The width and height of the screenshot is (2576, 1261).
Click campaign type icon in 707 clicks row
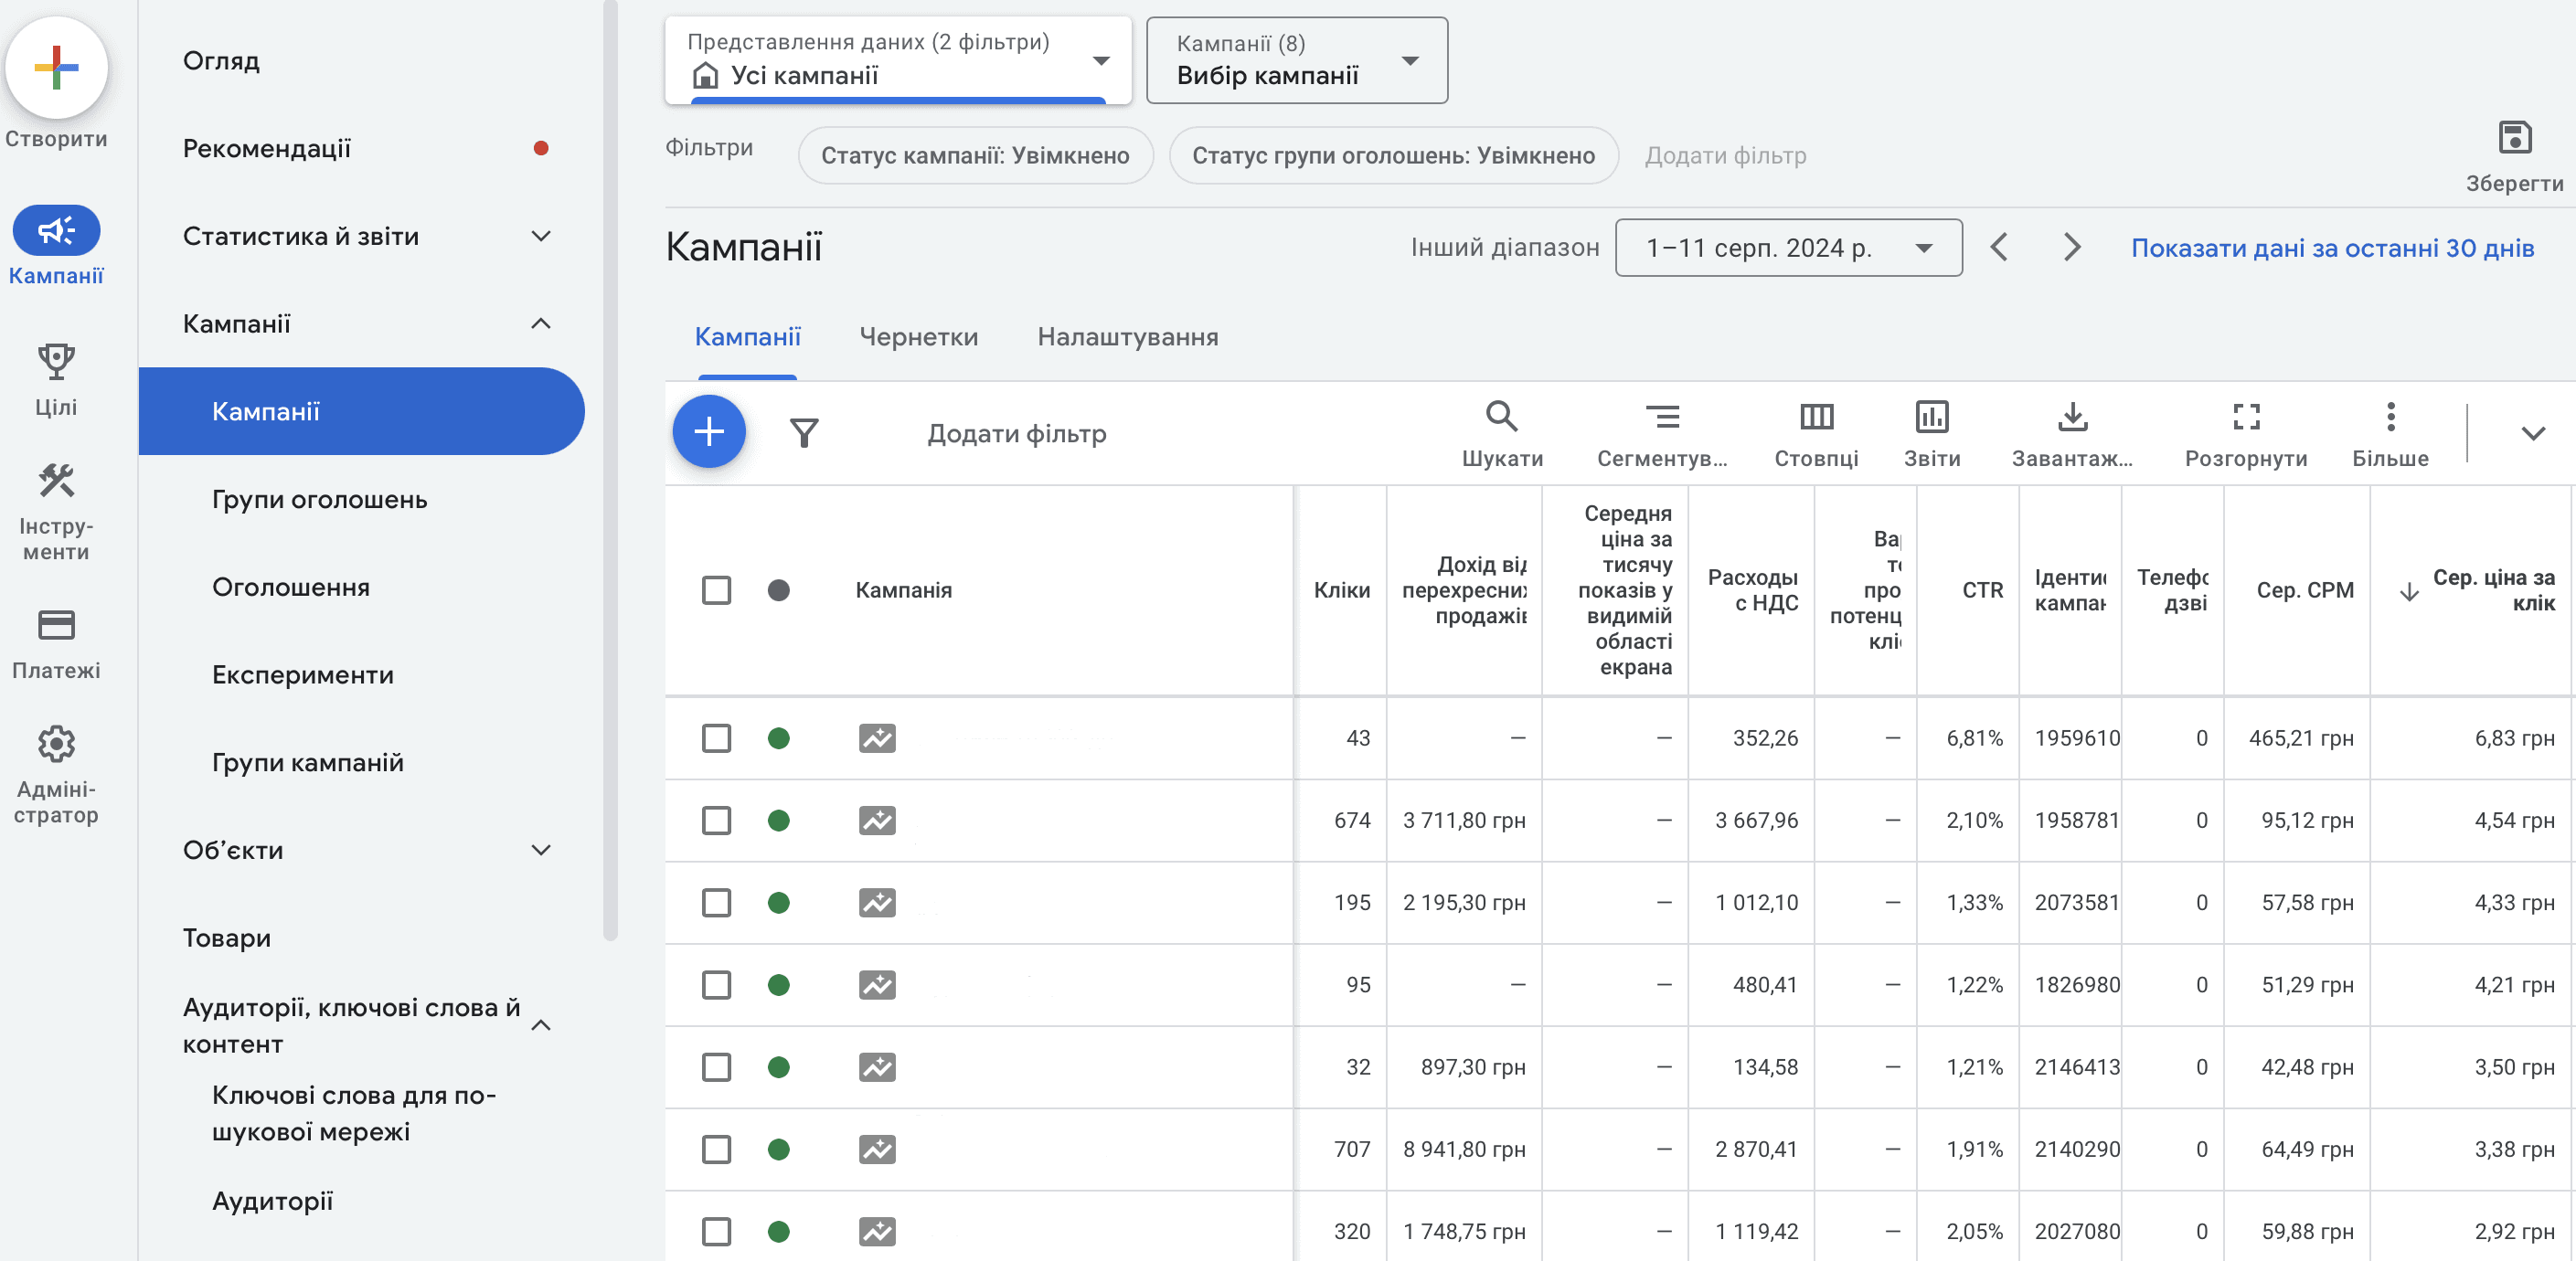point(877,1149)
